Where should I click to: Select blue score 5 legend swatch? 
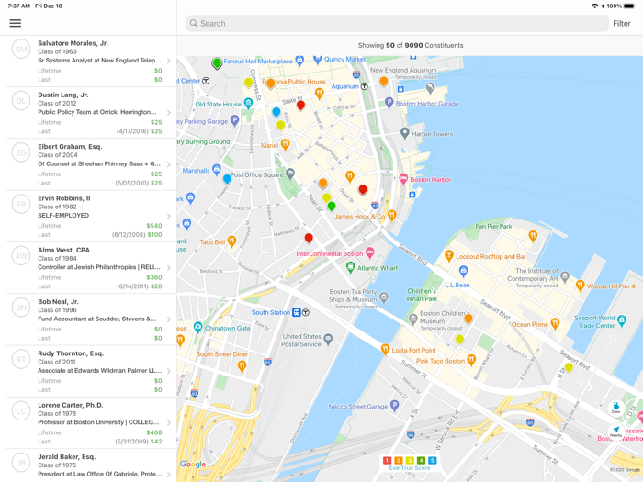coord(433,460)
